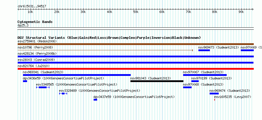Click the 50k tick on the ruler
The width and height of the screenshot is (262, 120).
pyautogui.click(x=136, y=12)
